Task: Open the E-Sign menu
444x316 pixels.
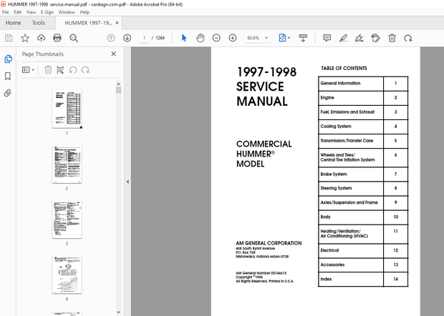Action: (x=47, y=12)
